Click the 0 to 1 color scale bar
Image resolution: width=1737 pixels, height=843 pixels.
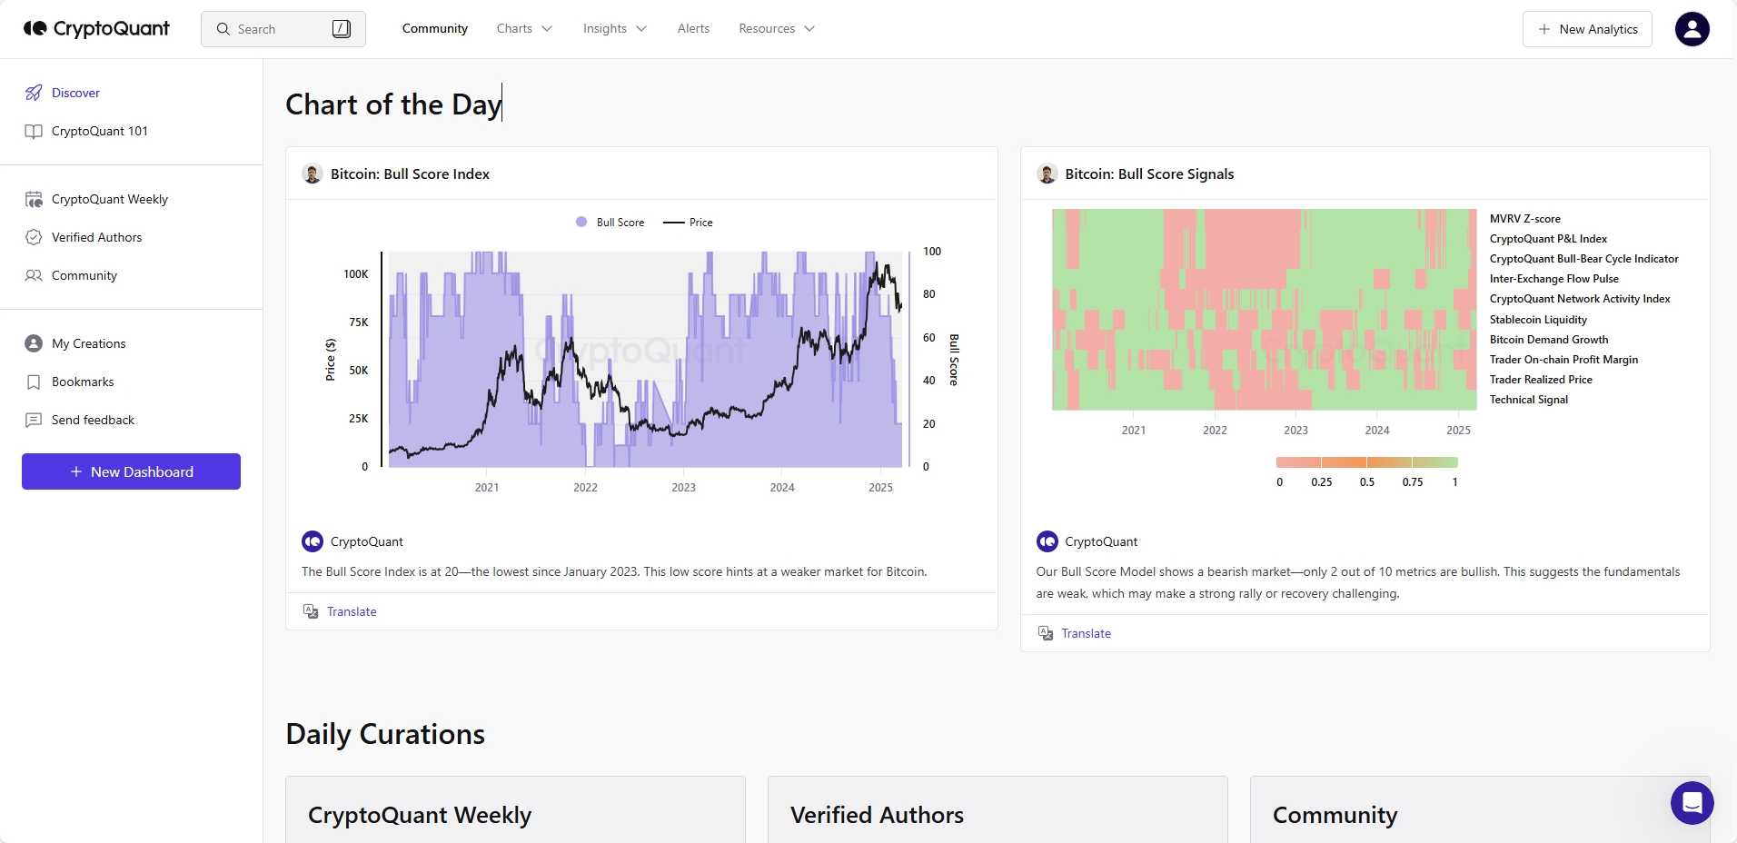point(1366,460)
